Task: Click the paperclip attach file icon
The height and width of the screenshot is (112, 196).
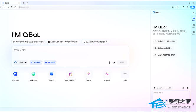Action: click(110, 63)
